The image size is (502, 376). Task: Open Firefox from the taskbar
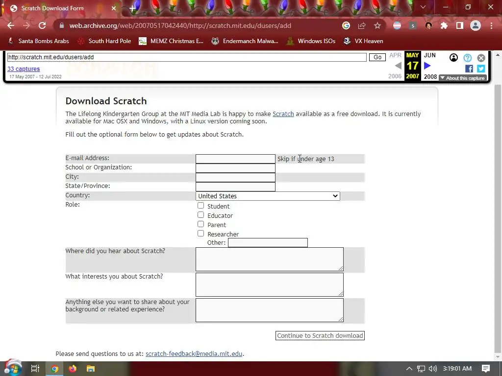73,369
